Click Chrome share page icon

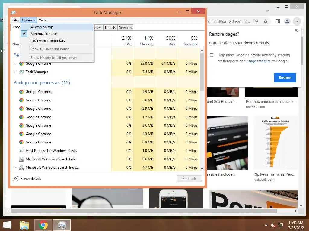point(256,21)
